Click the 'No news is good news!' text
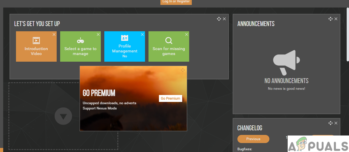This screenshot has height=152, width=349. (x=287, y=89)
